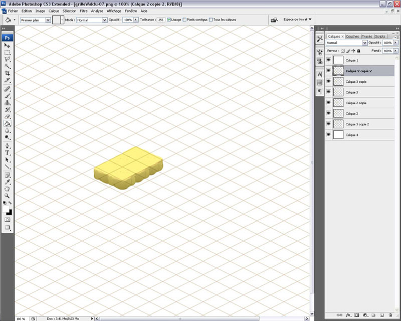Open the Affichage menu

[114, 11]
